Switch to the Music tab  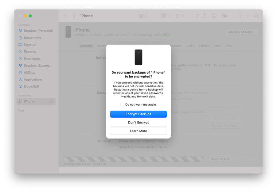(x=101, y=46)
